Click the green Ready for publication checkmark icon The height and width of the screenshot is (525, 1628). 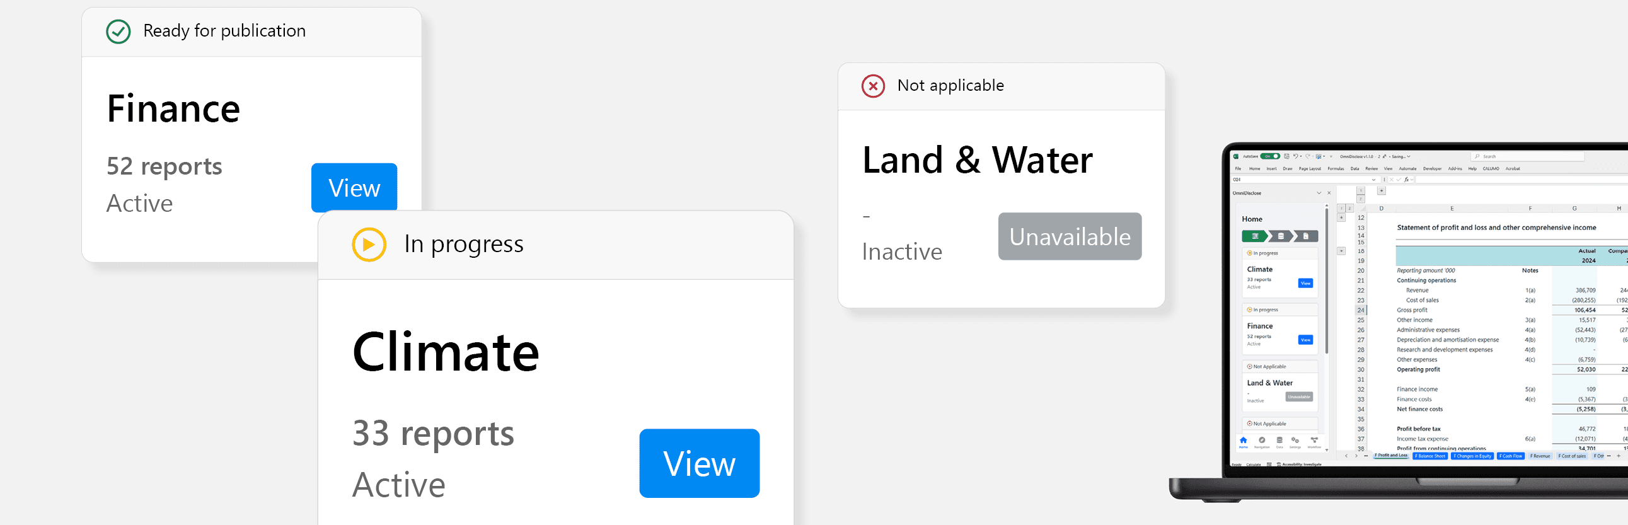coord(118,31)
